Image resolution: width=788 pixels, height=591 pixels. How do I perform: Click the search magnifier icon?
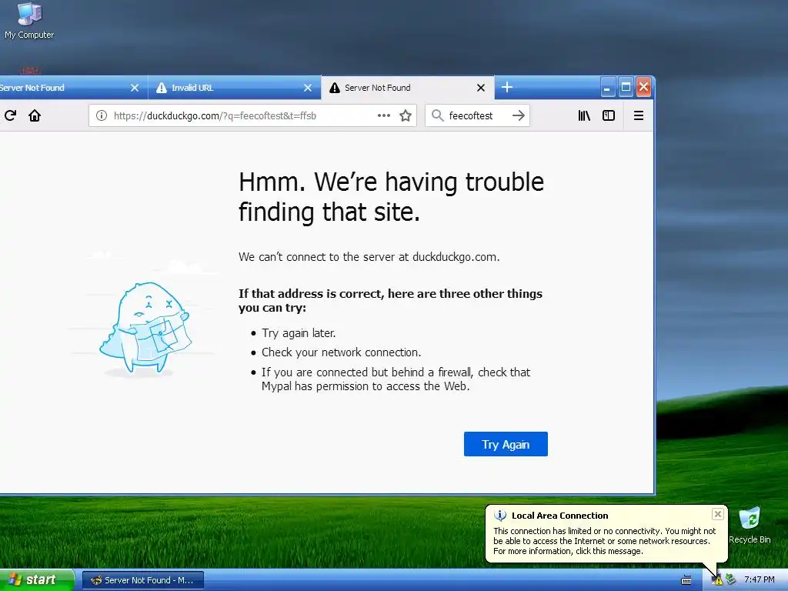438,115
